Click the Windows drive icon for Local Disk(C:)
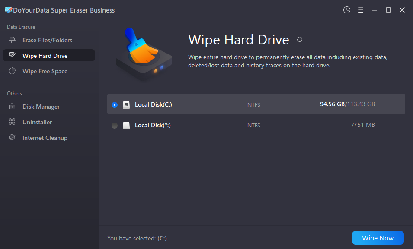The image size is (413, 249). click(x=126, y=104)
